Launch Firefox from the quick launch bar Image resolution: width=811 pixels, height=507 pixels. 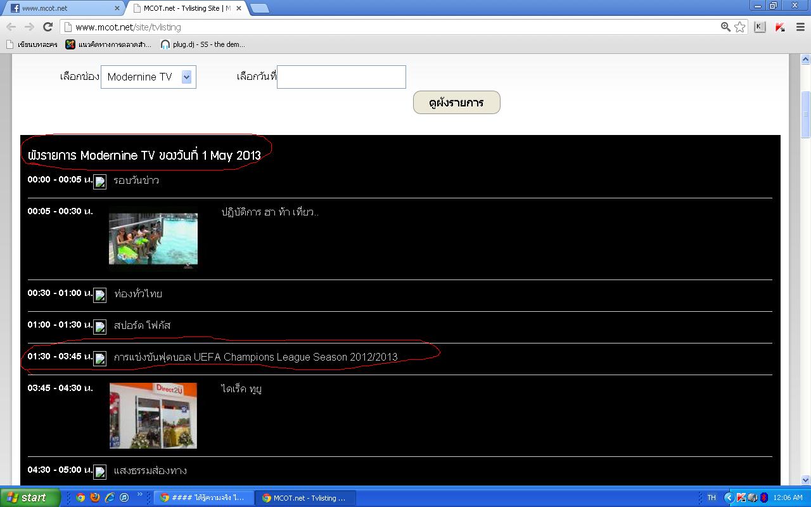click(x=95, y=497)
